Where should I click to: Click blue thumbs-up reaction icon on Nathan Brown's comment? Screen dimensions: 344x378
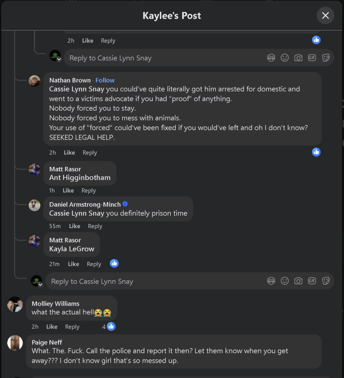316,152
